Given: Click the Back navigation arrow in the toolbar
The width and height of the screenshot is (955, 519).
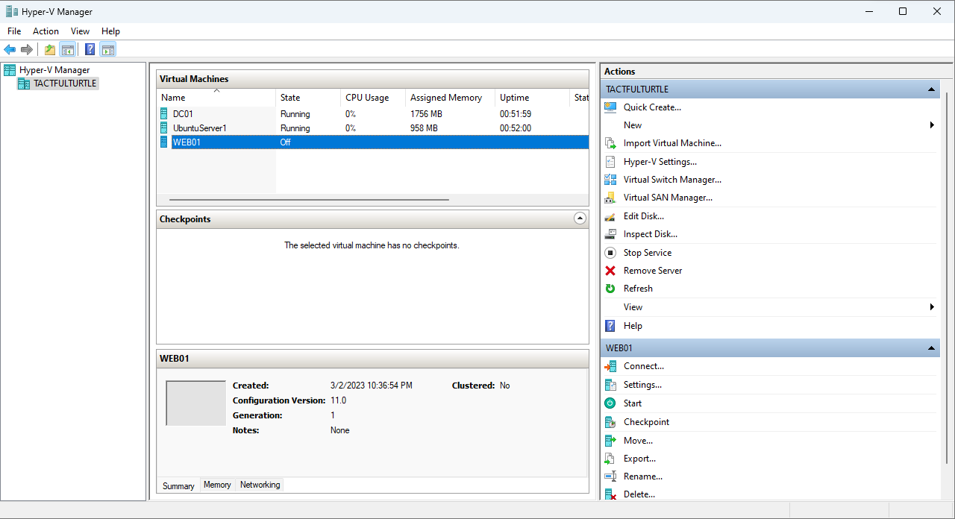Looking at the screenshot, I should click(x=10, y=49).
